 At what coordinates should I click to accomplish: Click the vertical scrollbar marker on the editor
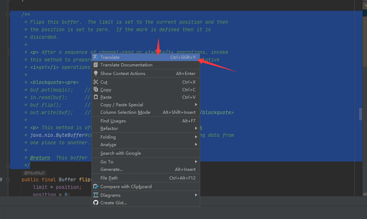tap(361, 114)
